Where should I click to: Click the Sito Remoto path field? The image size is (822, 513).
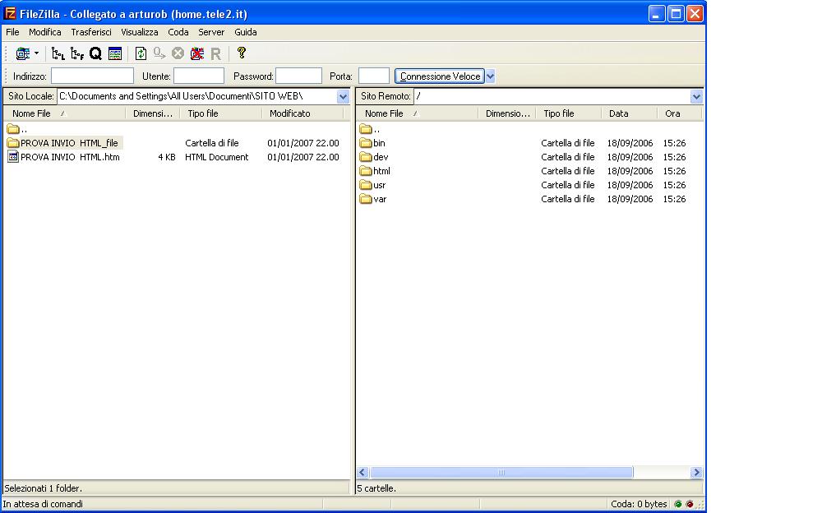click(552, 96)
